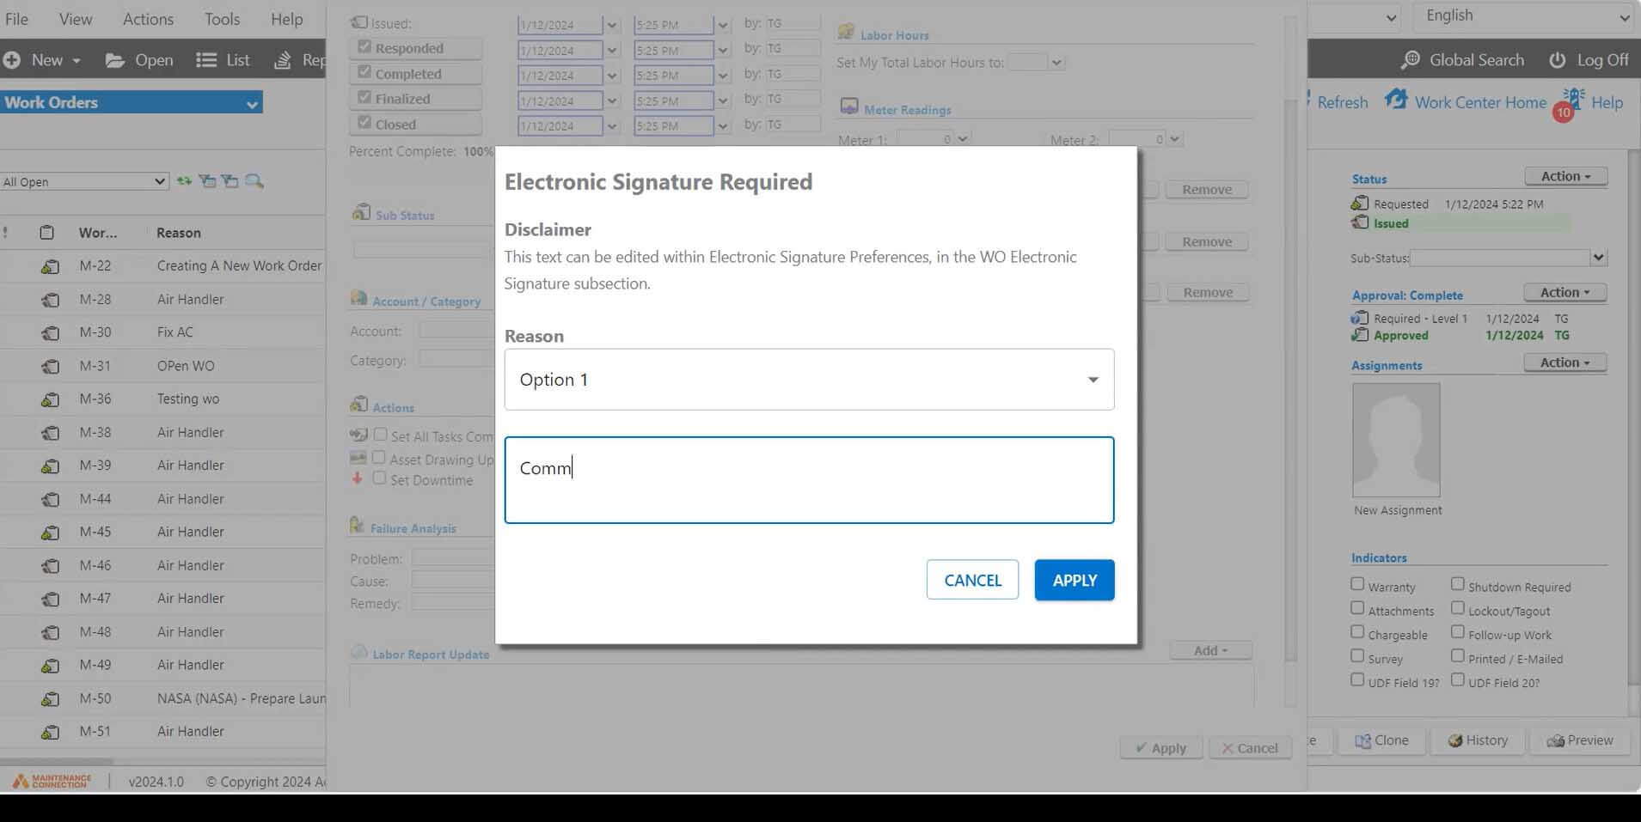Viewport: 1641px width, 822px height.
Task: Open the History panel at the bottom
Action: coord(1477,740)
